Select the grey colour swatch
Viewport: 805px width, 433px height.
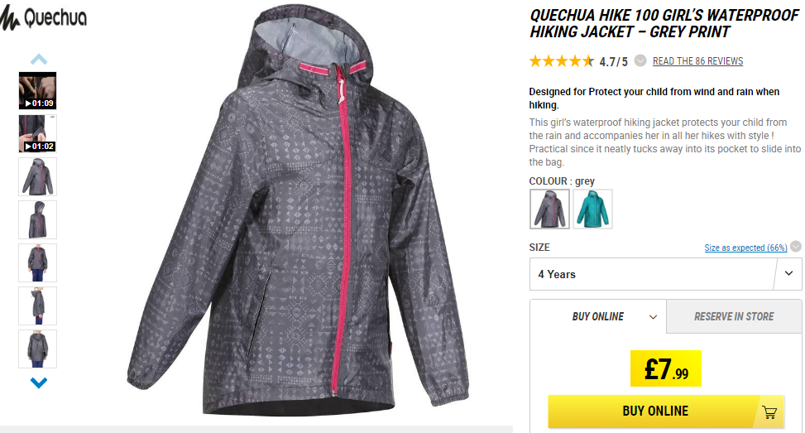point(549,209)
